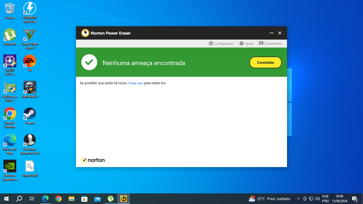Click the Norton Power Eraser title logo

pos(85,33)
